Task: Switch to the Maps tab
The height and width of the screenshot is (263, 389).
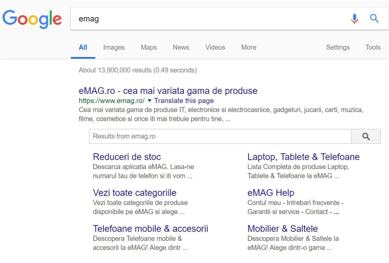Action: coord(149,48)
